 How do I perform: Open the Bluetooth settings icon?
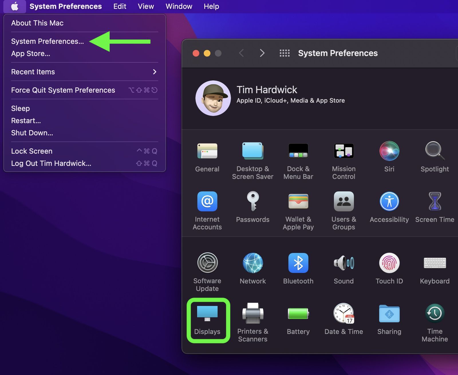pos(298,263)
